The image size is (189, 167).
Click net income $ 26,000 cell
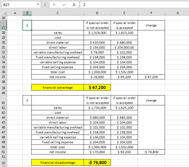[x=97, y=77]
